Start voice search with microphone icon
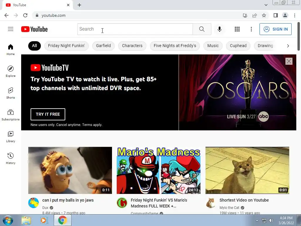 tap(220, 29)
